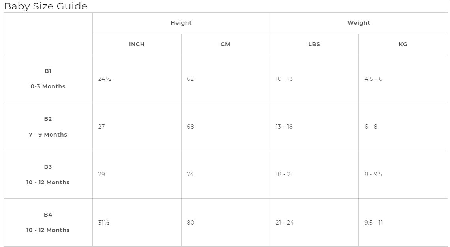The image size is (450, 247).
Task: Click the 31½ inch height value
Action: tap(104, 223)
